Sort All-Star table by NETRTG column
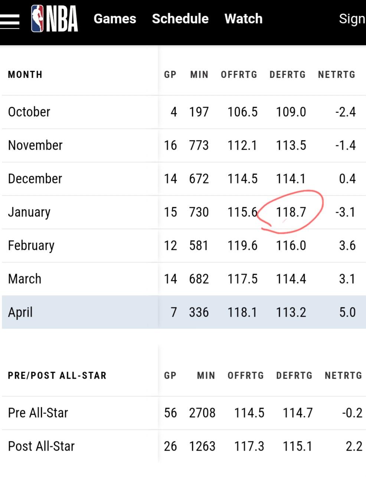Image resolution: width=366 pixels, height=477 pixels. pyautogui.click(x=343, y=376)
